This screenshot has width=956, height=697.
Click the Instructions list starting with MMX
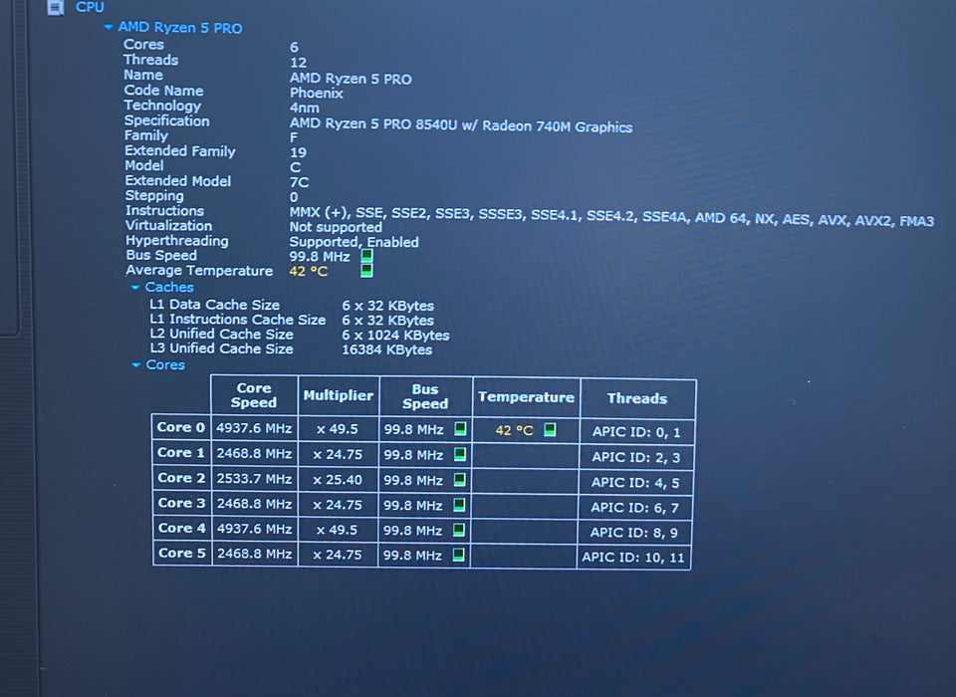coord(611,217)
